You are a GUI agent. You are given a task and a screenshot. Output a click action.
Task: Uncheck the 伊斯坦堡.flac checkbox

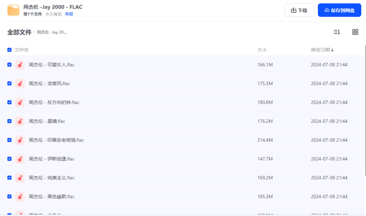(x=9, y=159)
